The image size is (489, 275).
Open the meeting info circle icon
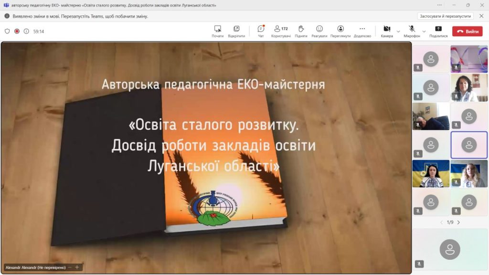[26, 32]
